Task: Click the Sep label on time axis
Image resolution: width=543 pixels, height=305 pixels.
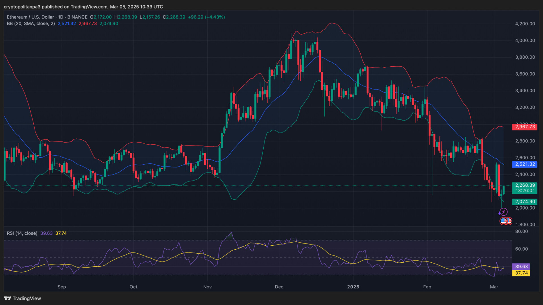Action: [x=62, y=287]
